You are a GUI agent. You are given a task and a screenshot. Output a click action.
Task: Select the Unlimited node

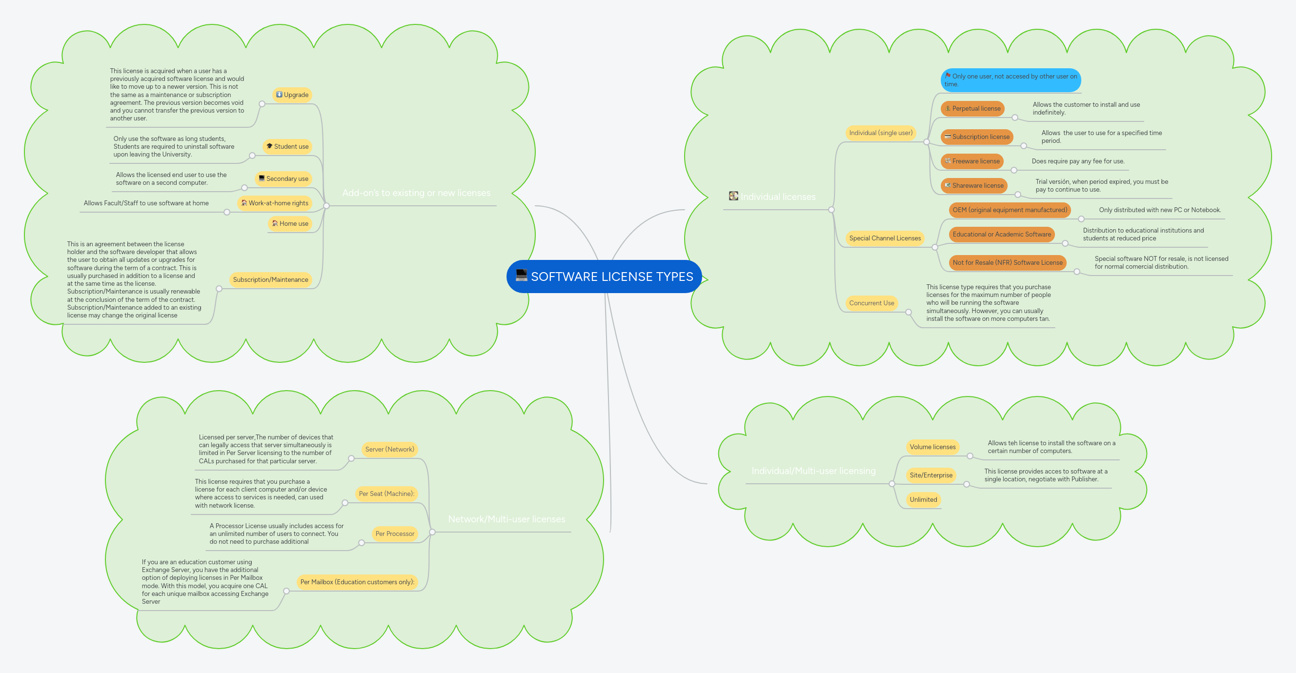(923, 499)
